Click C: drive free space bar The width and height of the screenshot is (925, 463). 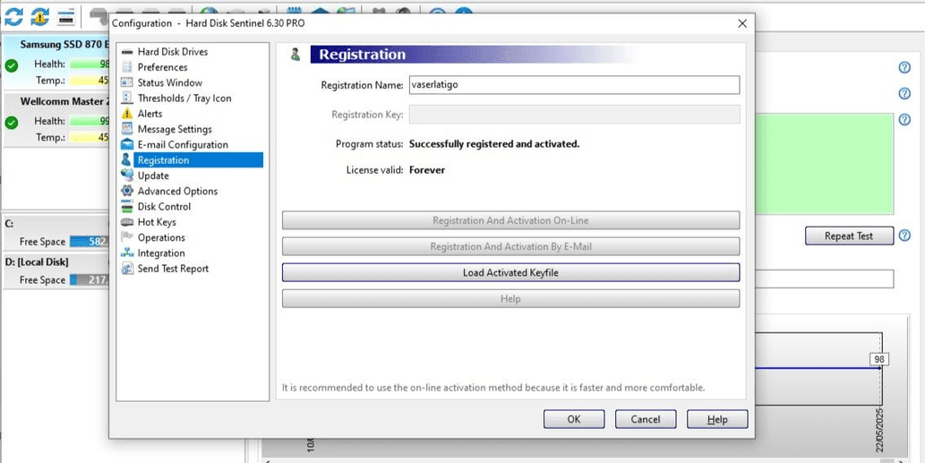90,242
